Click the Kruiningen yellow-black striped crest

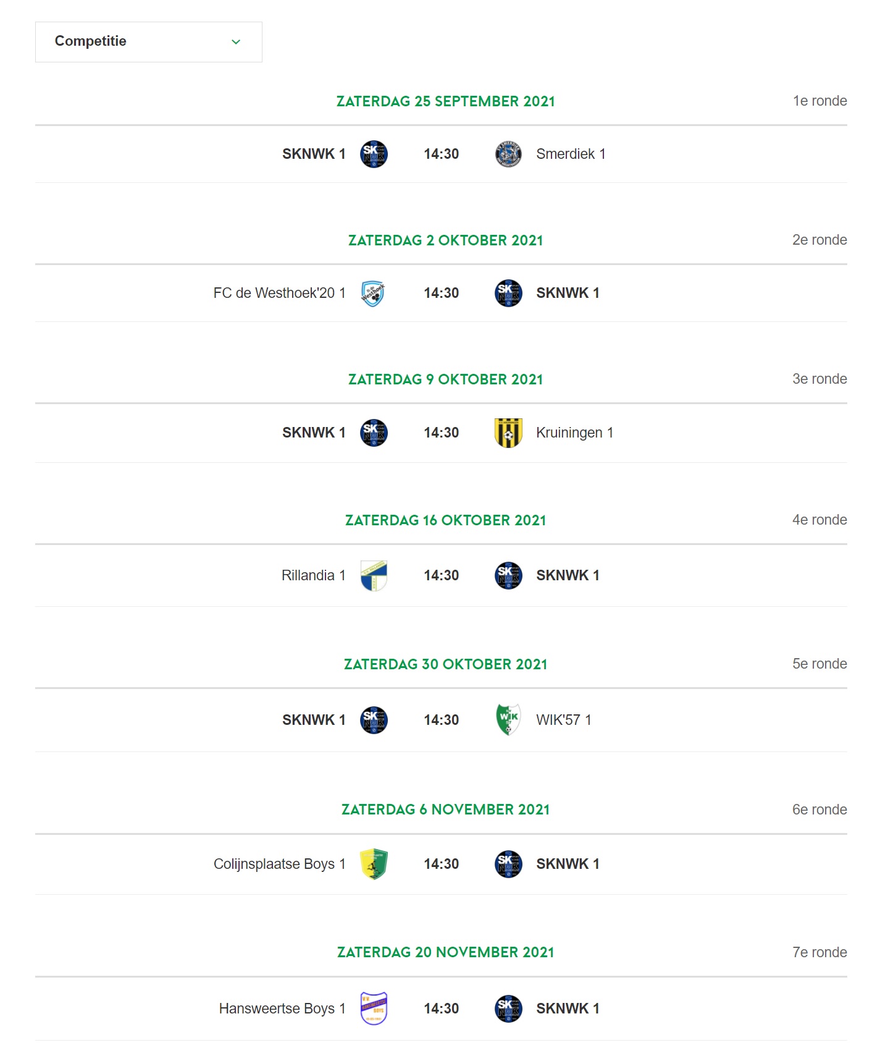508,433
